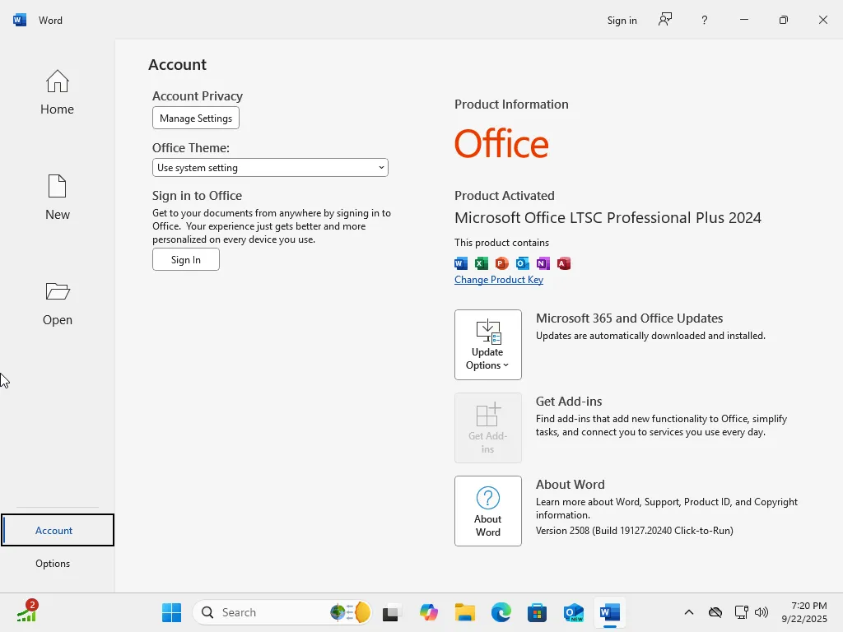
Task: Open Help question mark in title bar
Action: [705, 20]
